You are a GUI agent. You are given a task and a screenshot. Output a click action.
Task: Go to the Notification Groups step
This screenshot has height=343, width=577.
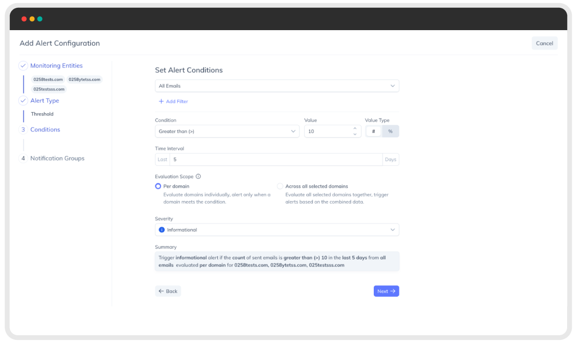(x=57, y=159)
